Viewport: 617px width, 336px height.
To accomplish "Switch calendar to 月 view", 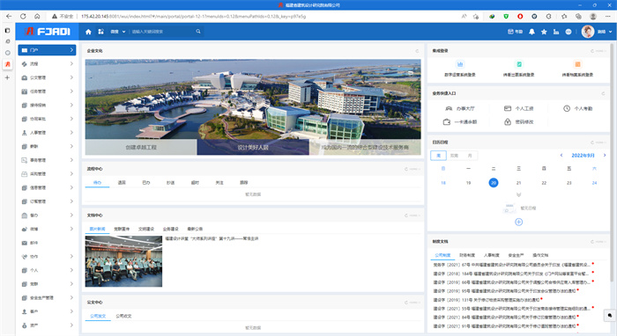I will [470, 156].
